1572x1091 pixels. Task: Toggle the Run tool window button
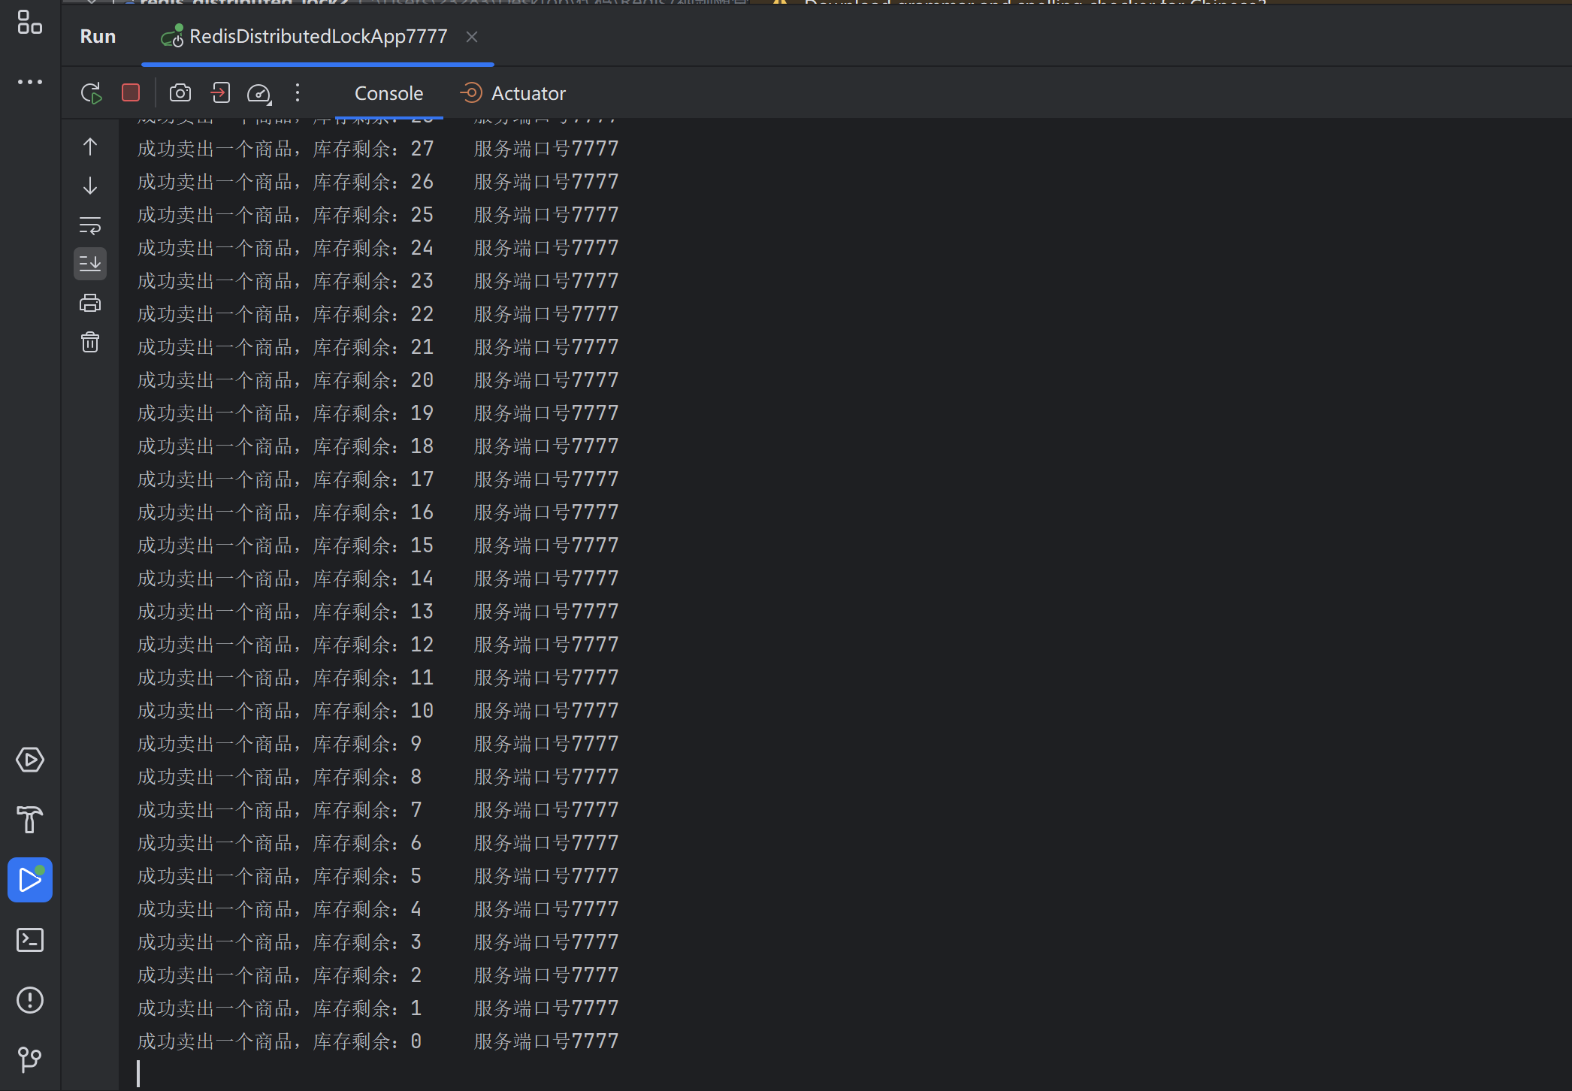pos(30,880)
